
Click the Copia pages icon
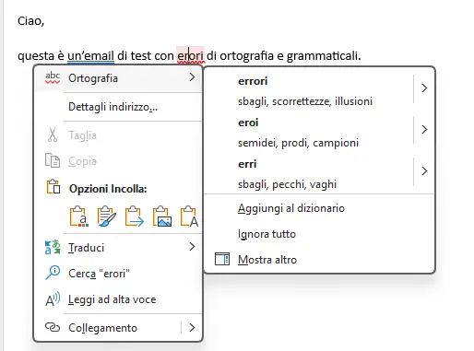(x=53, y=160)
